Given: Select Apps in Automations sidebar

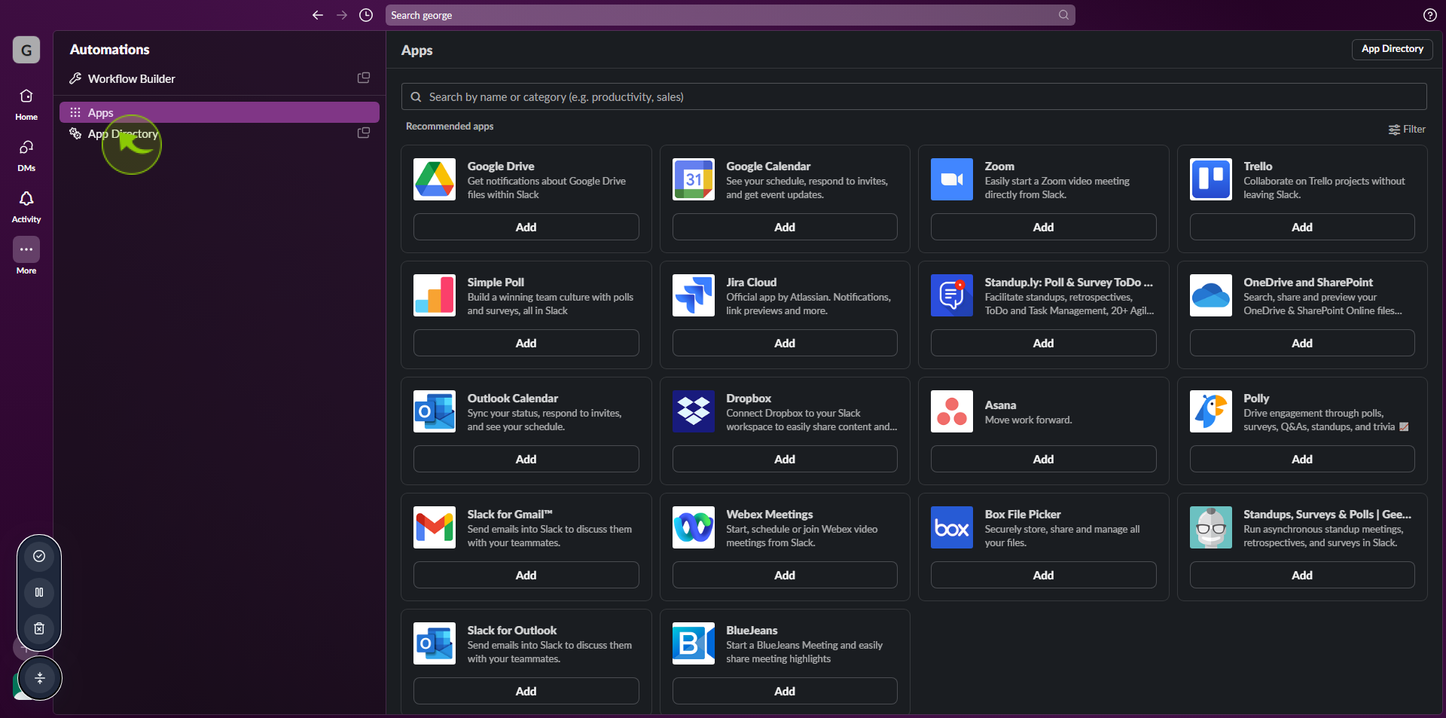Looking at the screenshot, I should 219,112.
